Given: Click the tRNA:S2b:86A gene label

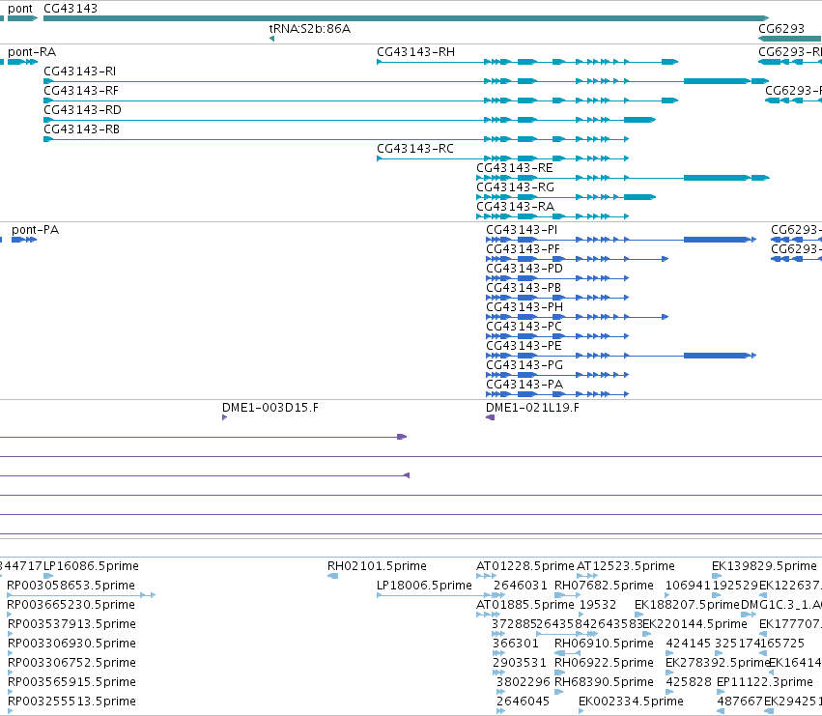Looking at the screenshot, I should coord(310,28).
